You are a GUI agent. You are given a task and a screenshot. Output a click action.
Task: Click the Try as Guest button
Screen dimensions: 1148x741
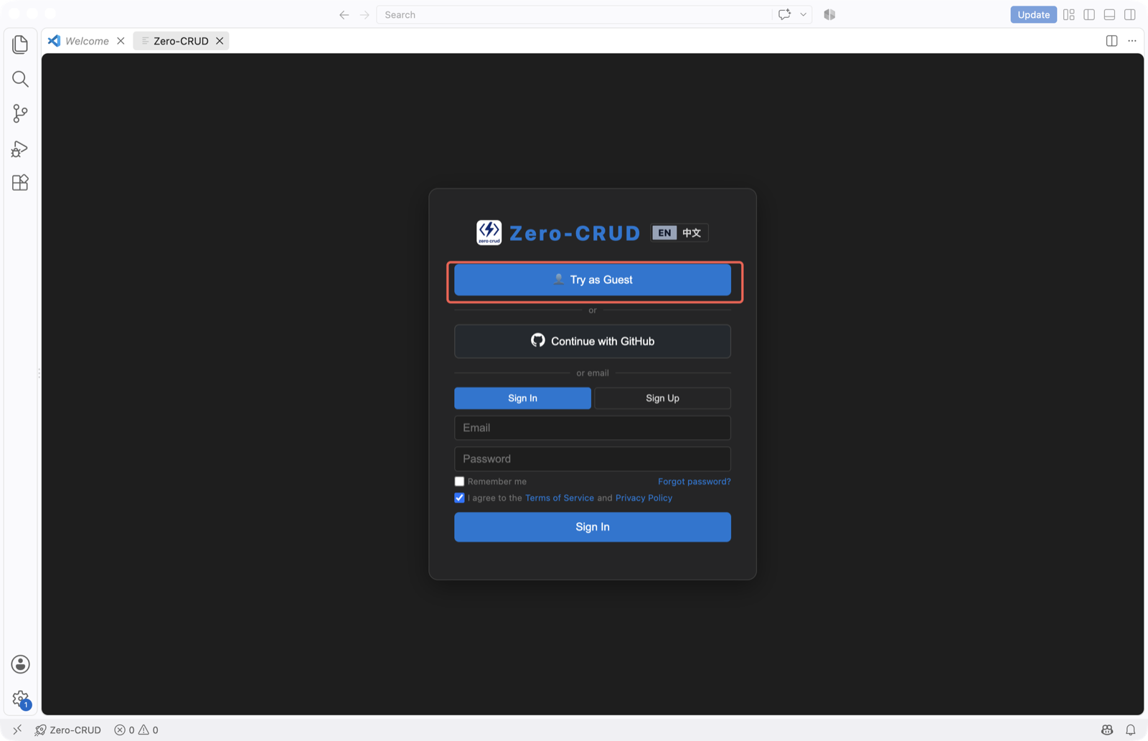pyautogui.click(x=593, y=280)
